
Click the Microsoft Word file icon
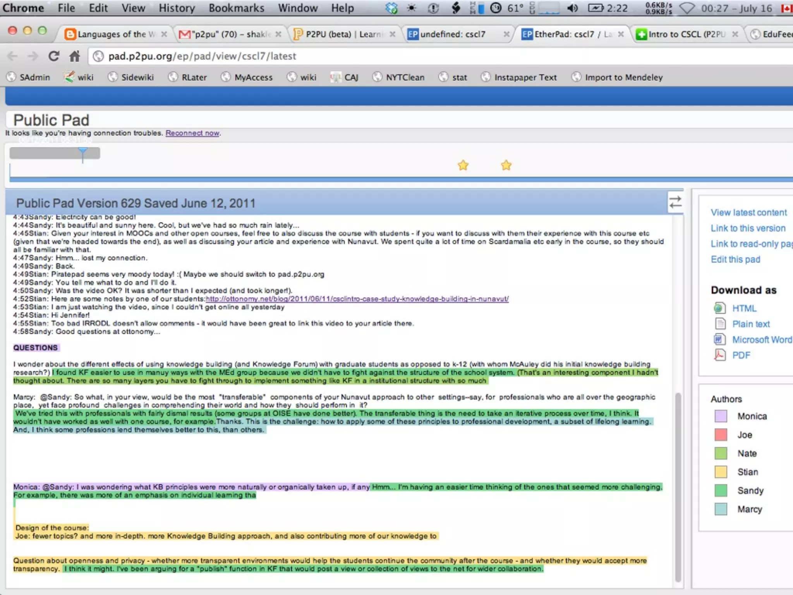coord(719,339)
